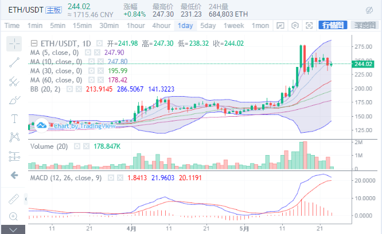Remove MACD (12, 26, close, 9) indicator

click(120, 178)
